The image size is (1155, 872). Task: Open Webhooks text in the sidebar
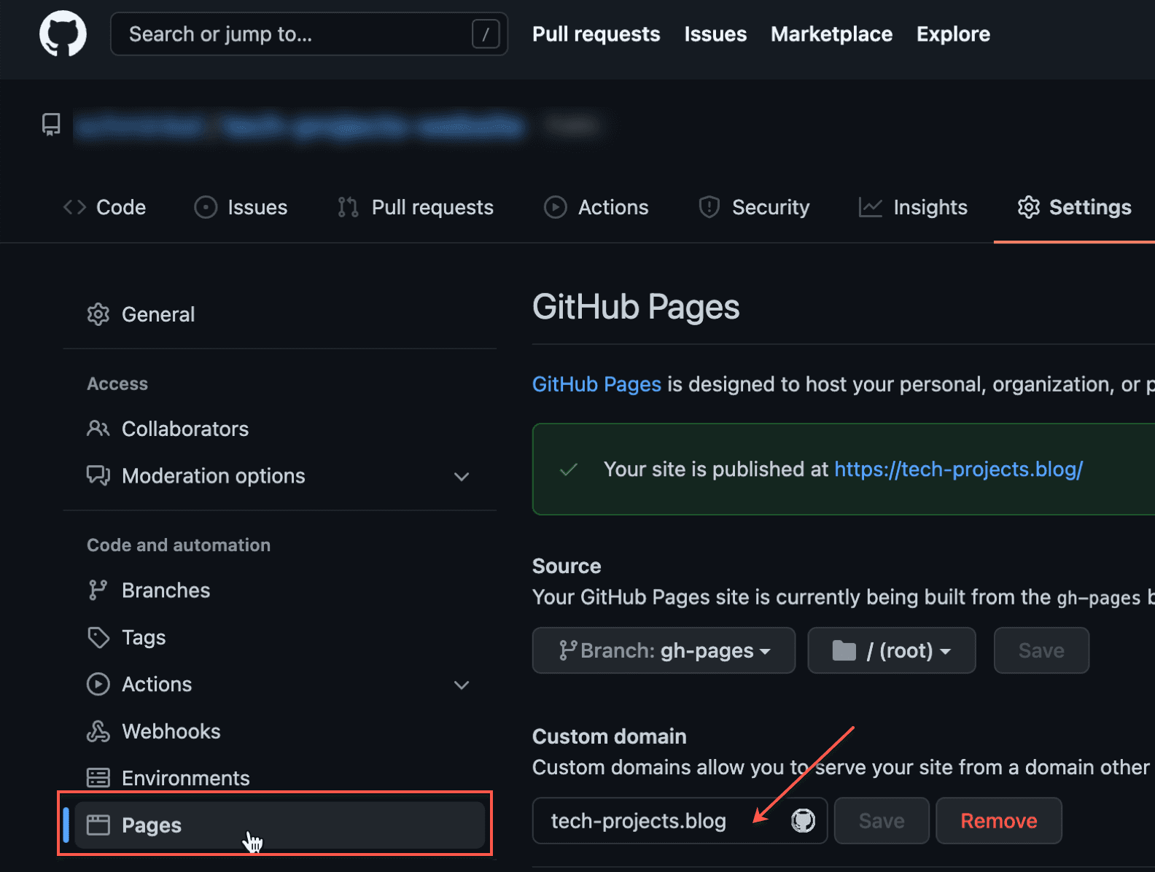click(171, 731)
